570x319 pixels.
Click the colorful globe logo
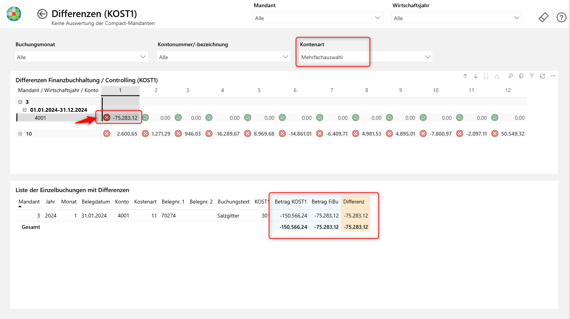click(14, 14)
